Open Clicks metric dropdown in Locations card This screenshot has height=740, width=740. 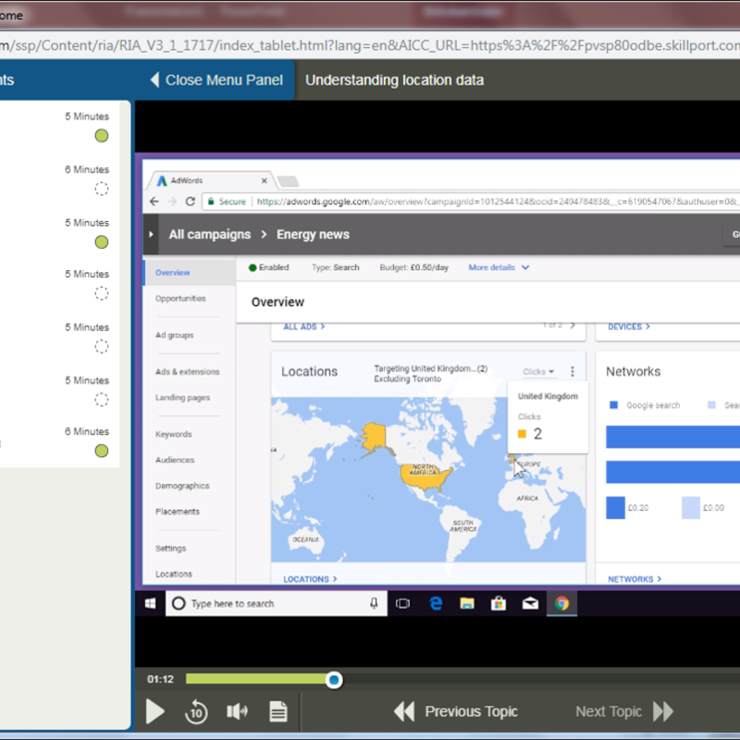tap(538, 372)
